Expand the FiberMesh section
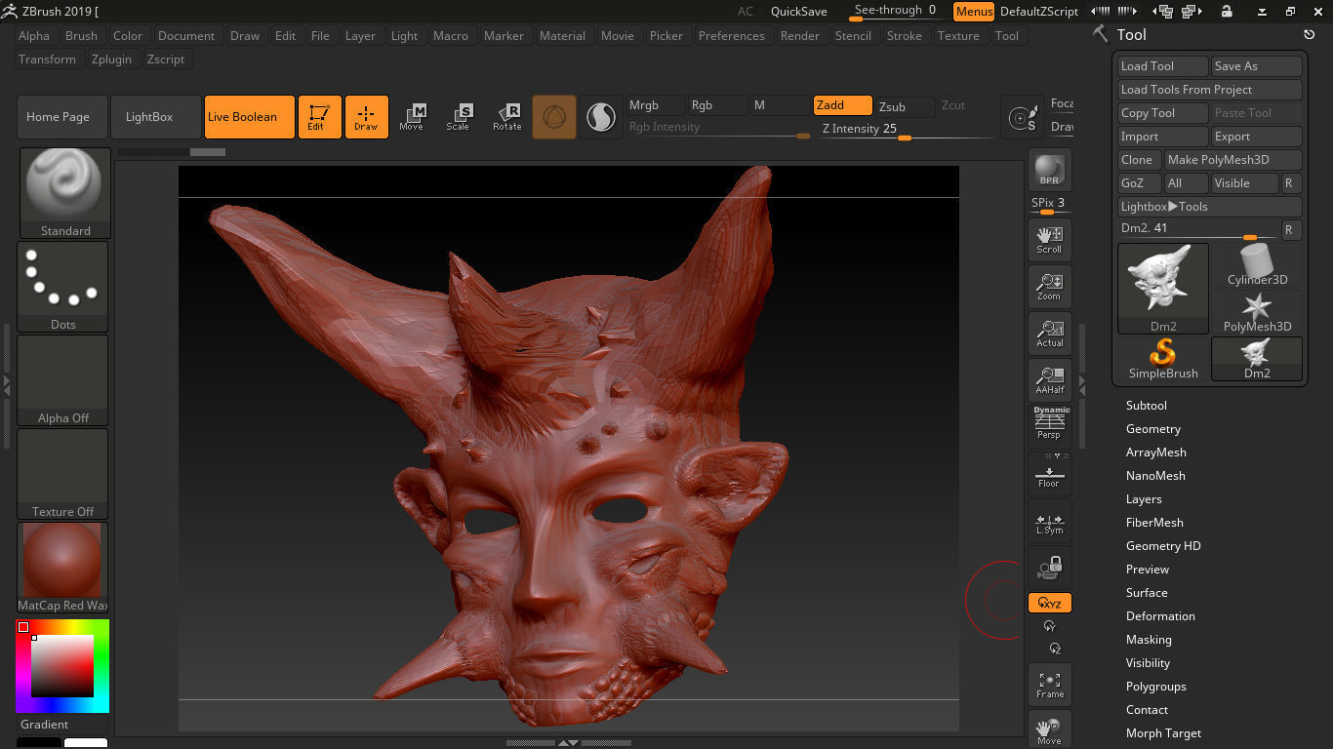Screen dimensions: 1333x749 [1154, 523]
